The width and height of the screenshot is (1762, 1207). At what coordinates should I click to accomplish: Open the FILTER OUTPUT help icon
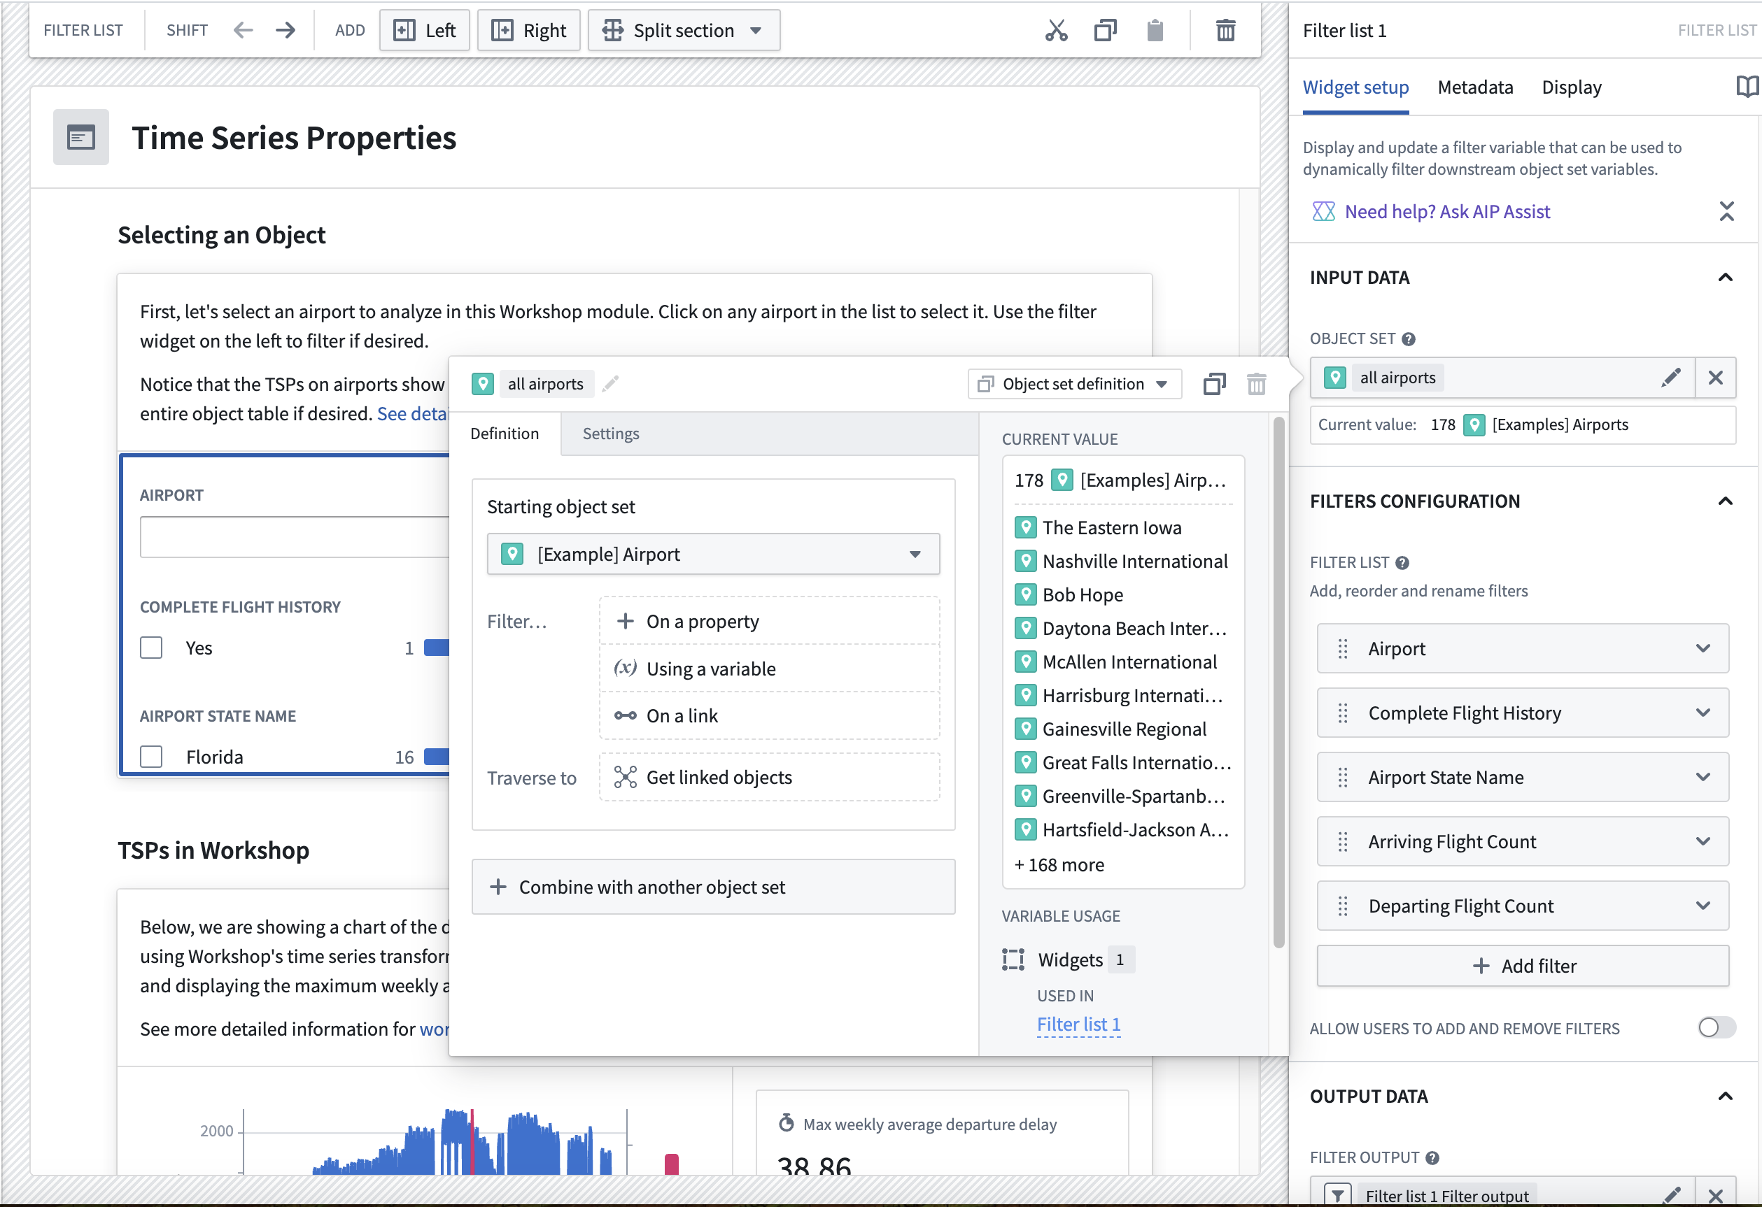point(1432,1158)
